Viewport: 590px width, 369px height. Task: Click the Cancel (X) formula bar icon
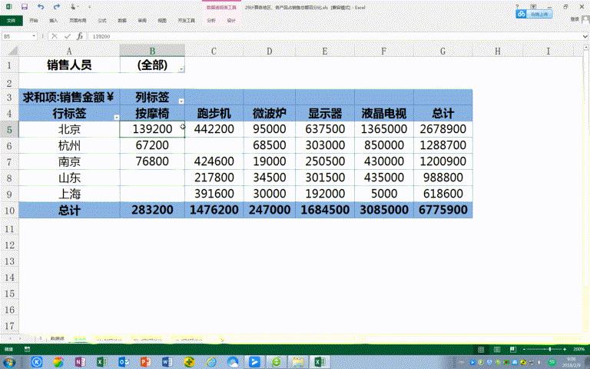coord(55,36)
